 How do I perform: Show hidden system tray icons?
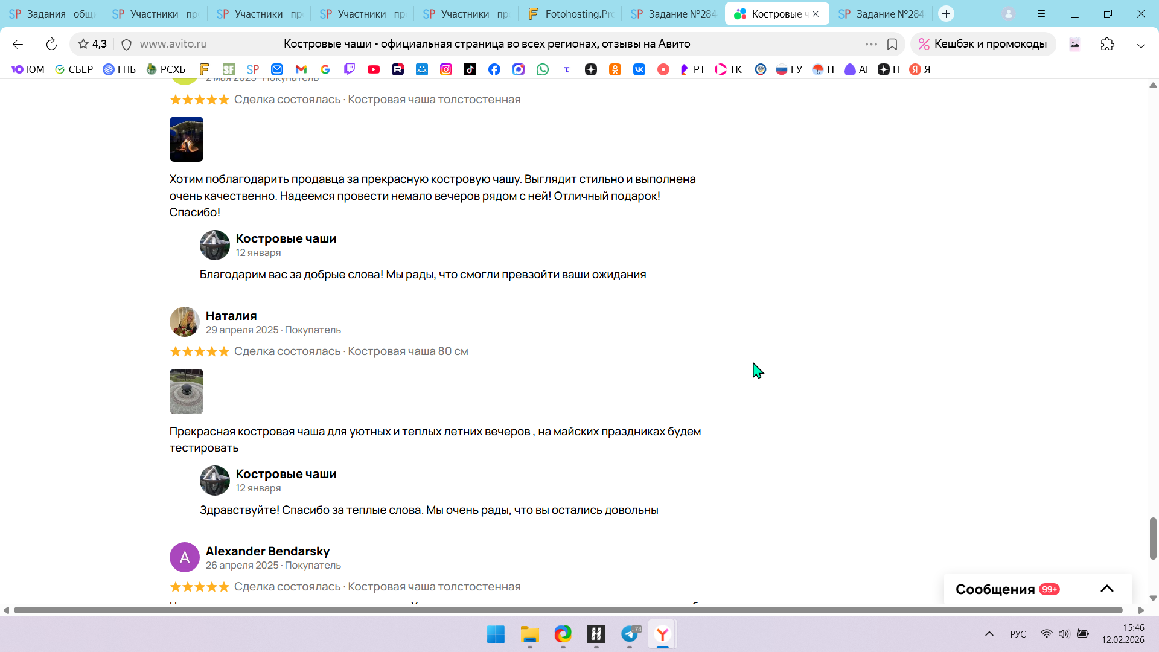[x=989, y=634]
